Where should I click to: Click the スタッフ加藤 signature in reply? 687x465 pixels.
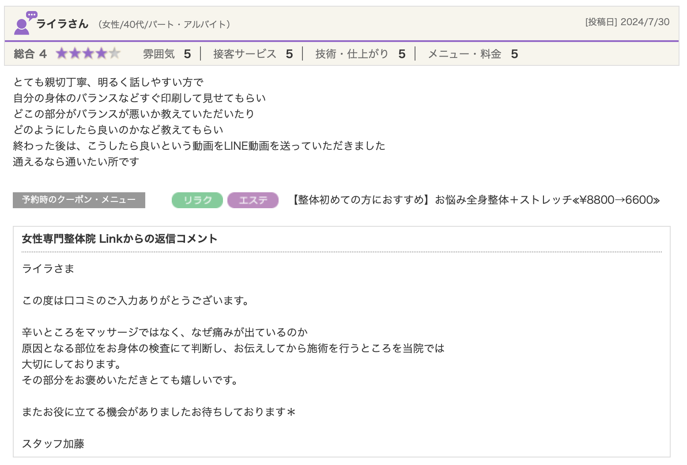point(53,444)
